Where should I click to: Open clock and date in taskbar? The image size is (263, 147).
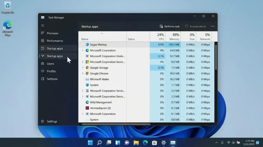click(249, 143)
